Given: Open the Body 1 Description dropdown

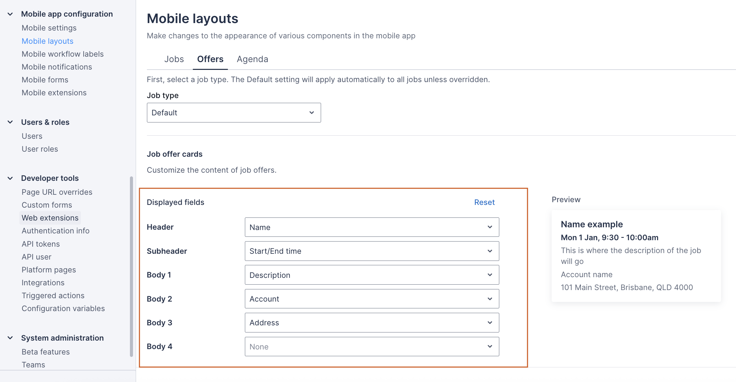Looking at the screenshot, I should [x=372, y=275].
